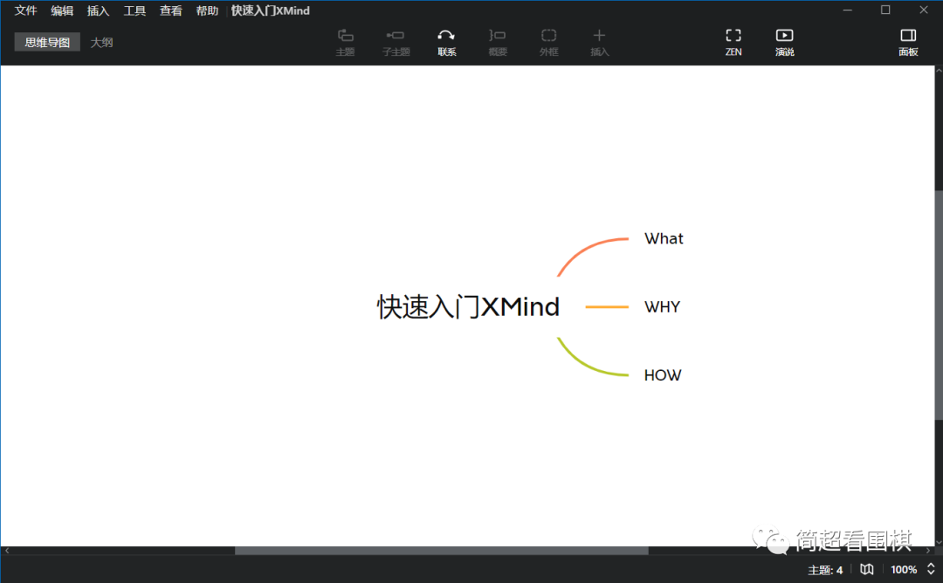The image size is (943, 583).
Task: Open the map overview in the status bar
Action: (866, 569)
